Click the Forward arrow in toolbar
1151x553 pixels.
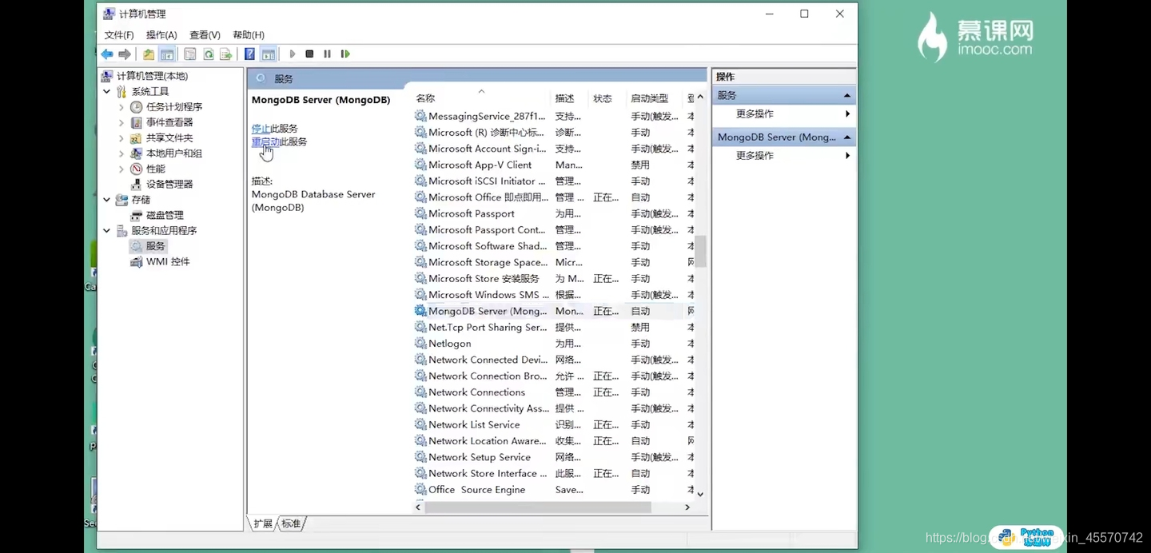(x=125, y=54)
